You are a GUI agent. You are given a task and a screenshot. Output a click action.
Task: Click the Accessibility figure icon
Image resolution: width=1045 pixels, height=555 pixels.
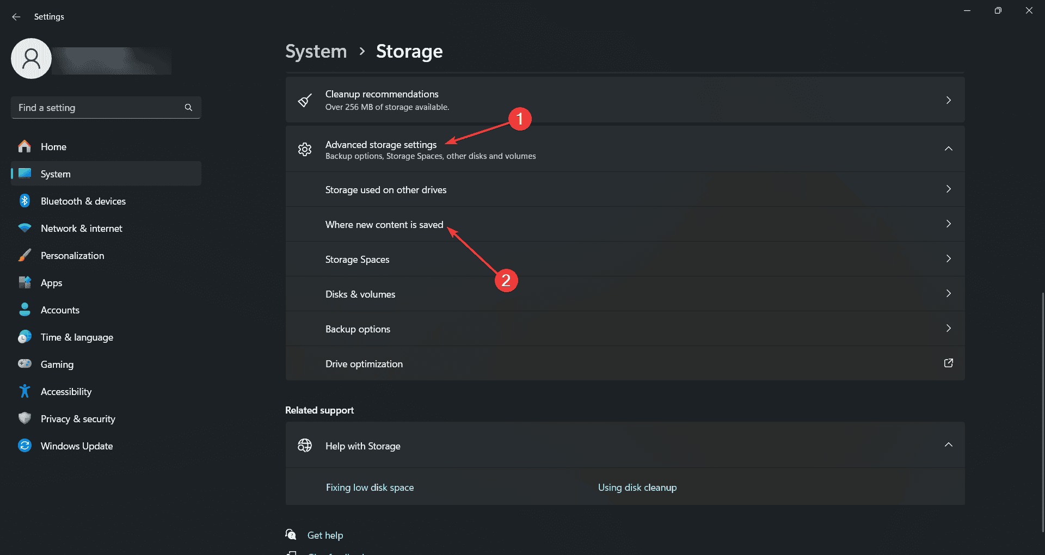tap(24, 391)
